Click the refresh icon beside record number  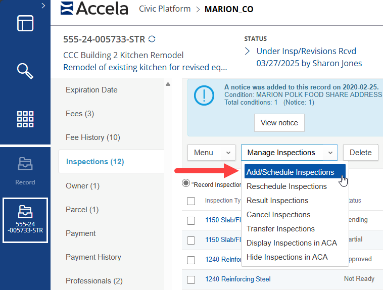pos(152,39)
